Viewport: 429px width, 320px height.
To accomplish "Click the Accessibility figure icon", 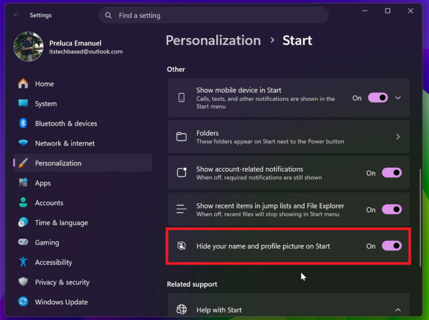I will tap(23, 262).
